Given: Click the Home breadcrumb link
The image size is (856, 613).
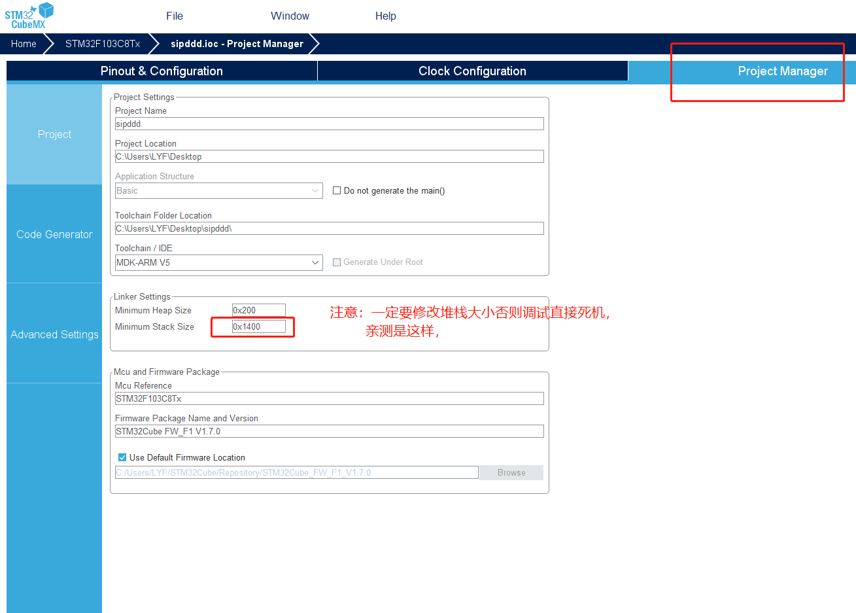Looking at the screenshot, I should pyautogui.click(x=24, y=44).
